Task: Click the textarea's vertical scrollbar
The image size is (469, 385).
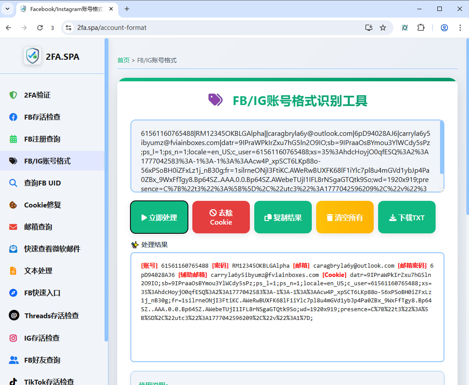Action: (442, 147)
